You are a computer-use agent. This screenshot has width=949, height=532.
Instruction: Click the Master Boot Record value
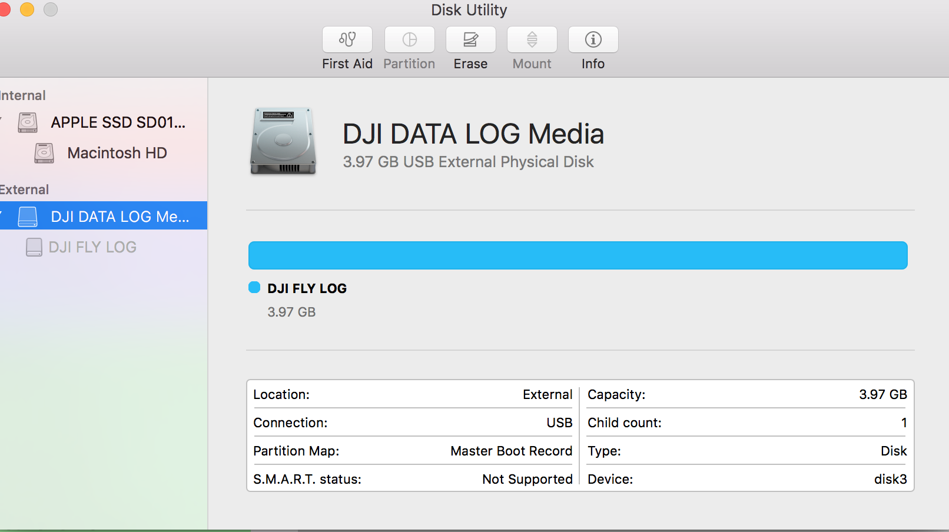coord(512,451)
